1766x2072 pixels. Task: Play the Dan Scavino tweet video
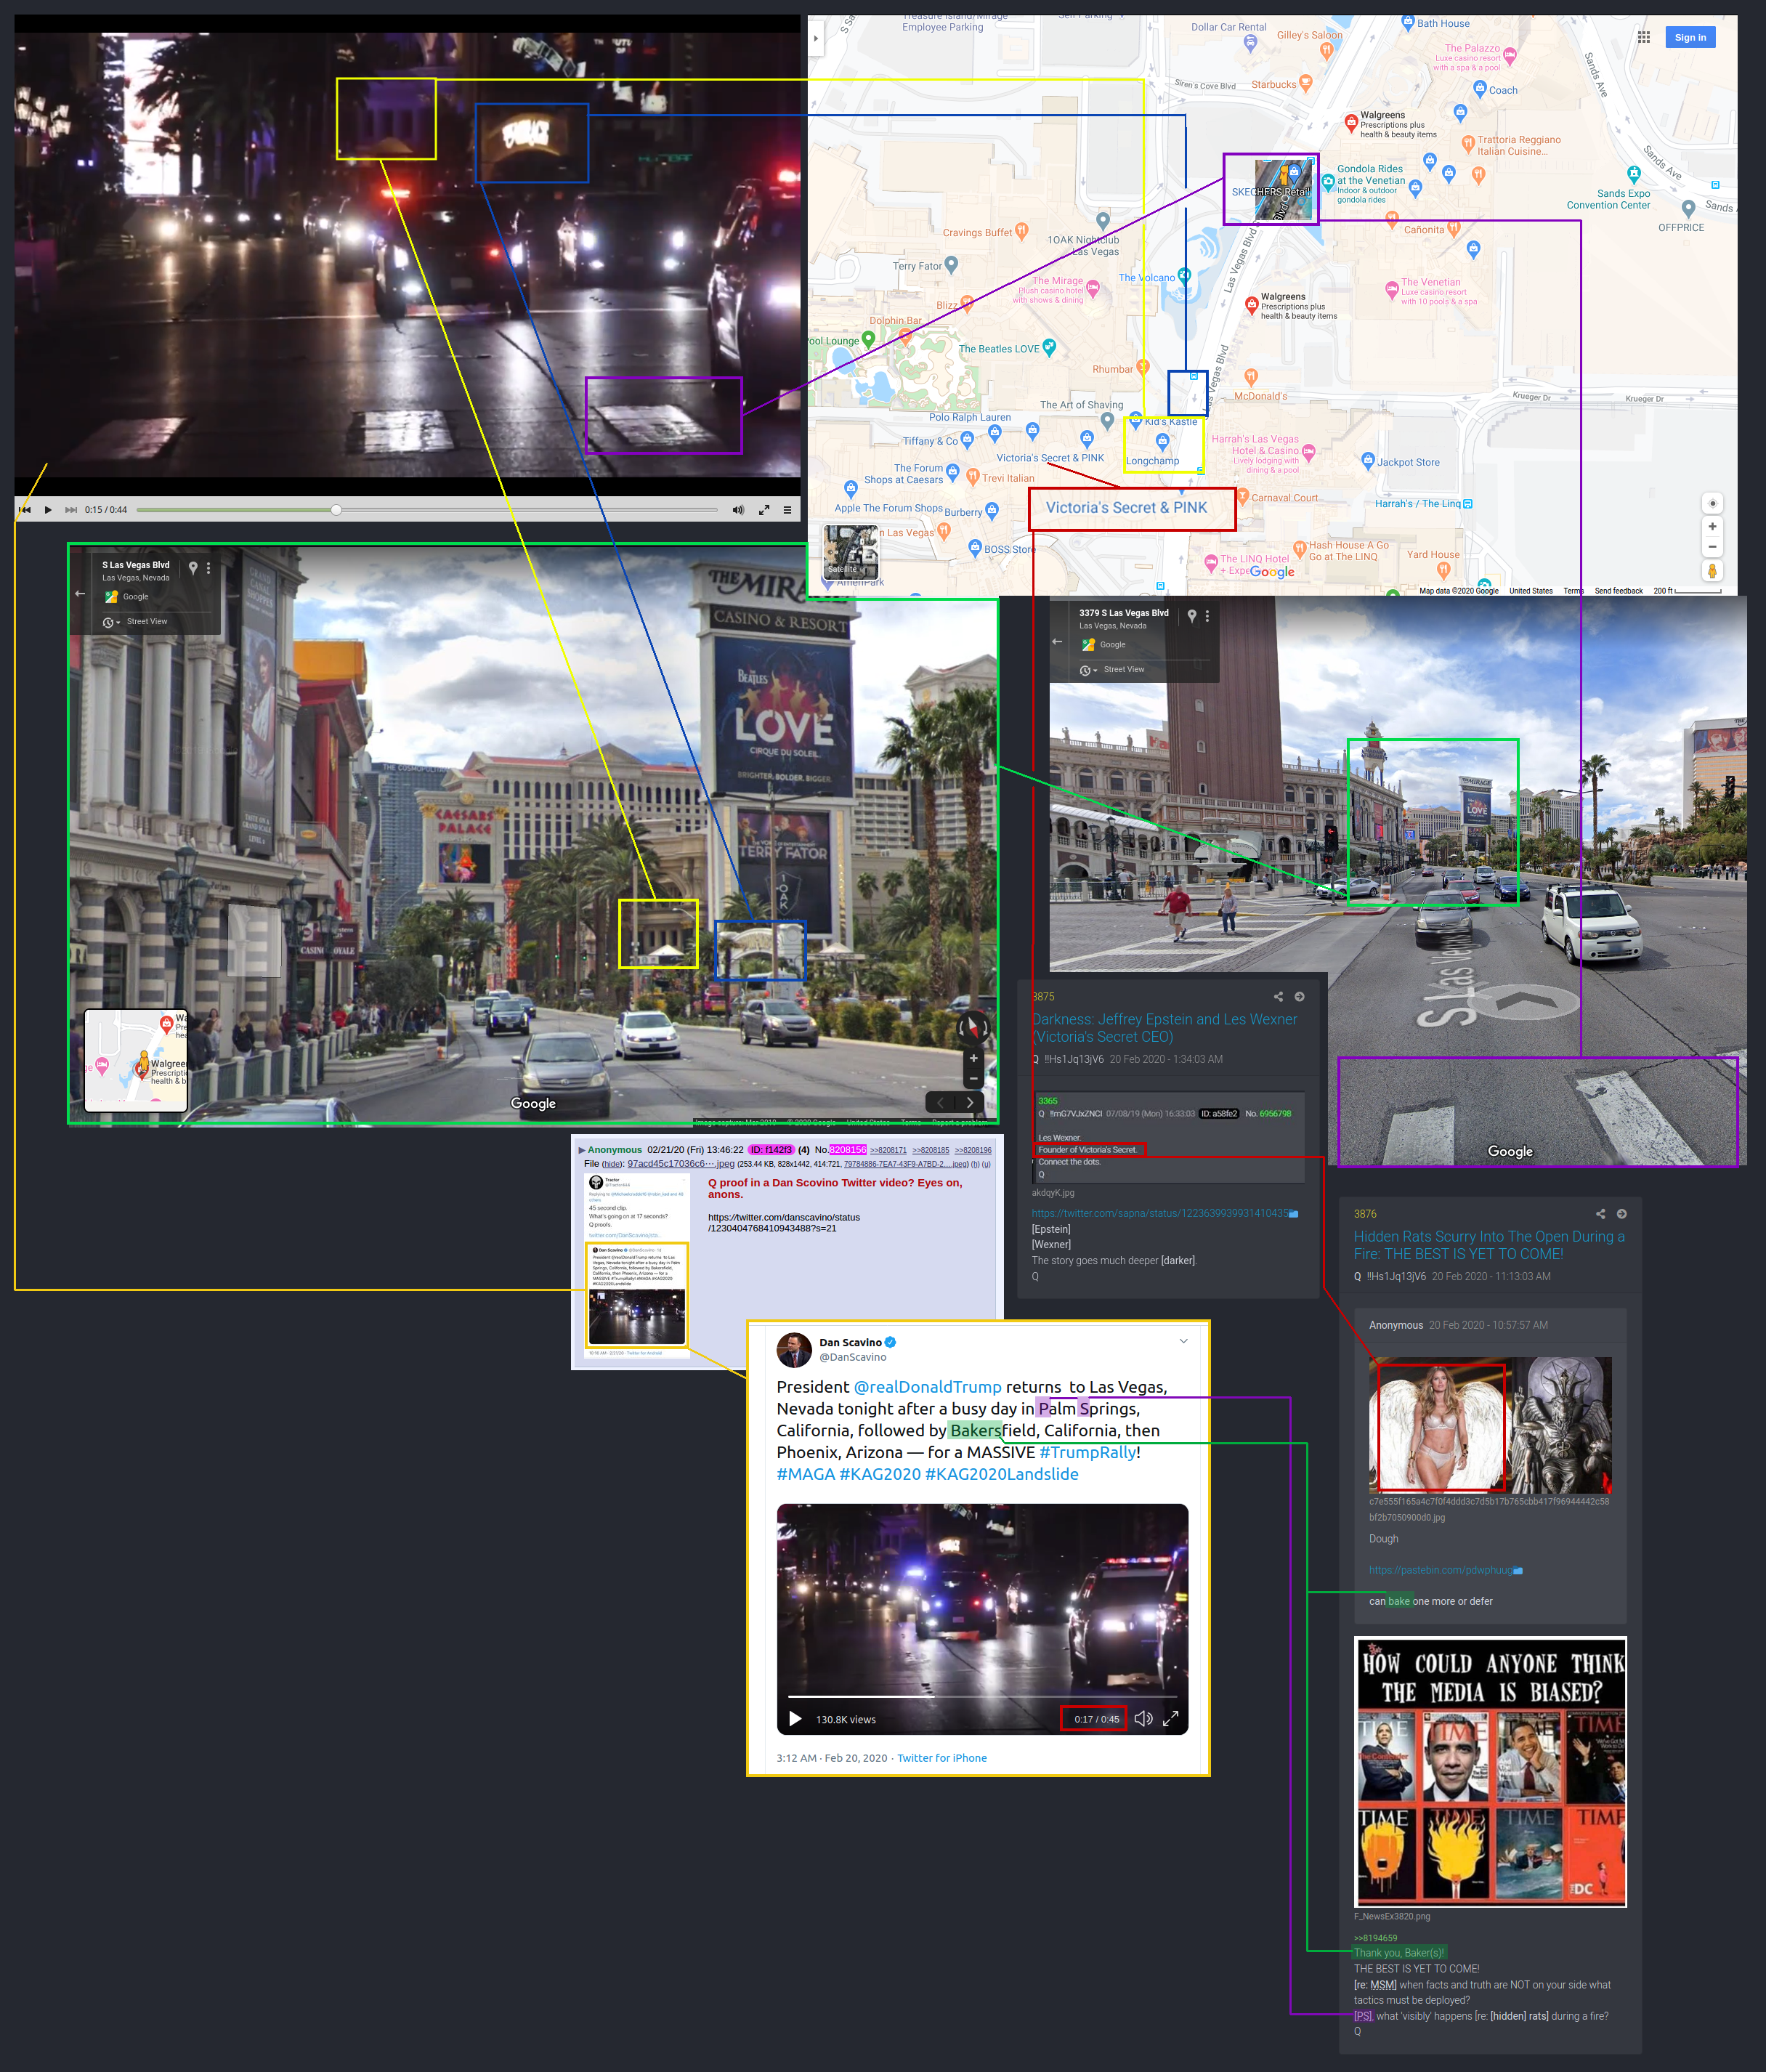(x=795, y=1719)
